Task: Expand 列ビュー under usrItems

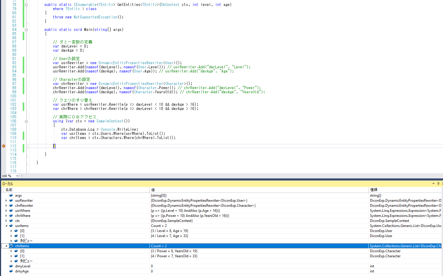Action: [x=11, y=241]
